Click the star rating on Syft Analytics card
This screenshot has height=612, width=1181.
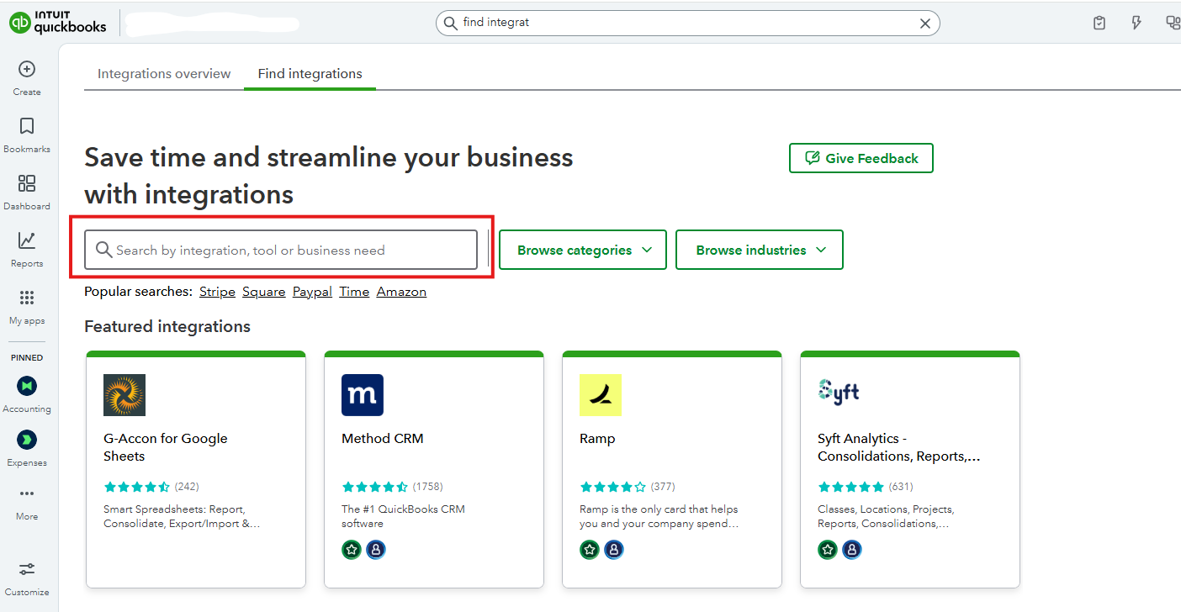pyautogui.click(x=851, y=487)
